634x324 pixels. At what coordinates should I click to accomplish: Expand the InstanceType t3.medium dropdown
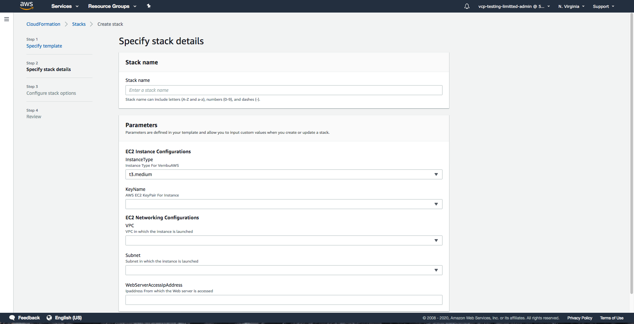coord(284,174)
